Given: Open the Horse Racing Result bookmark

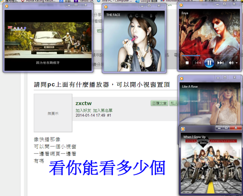Looking at the screenshot, I should pos(38,1).
